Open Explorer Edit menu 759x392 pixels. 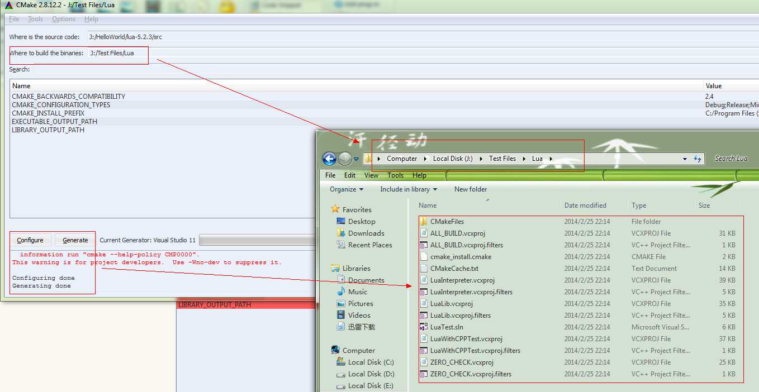(x=350, y=175)
